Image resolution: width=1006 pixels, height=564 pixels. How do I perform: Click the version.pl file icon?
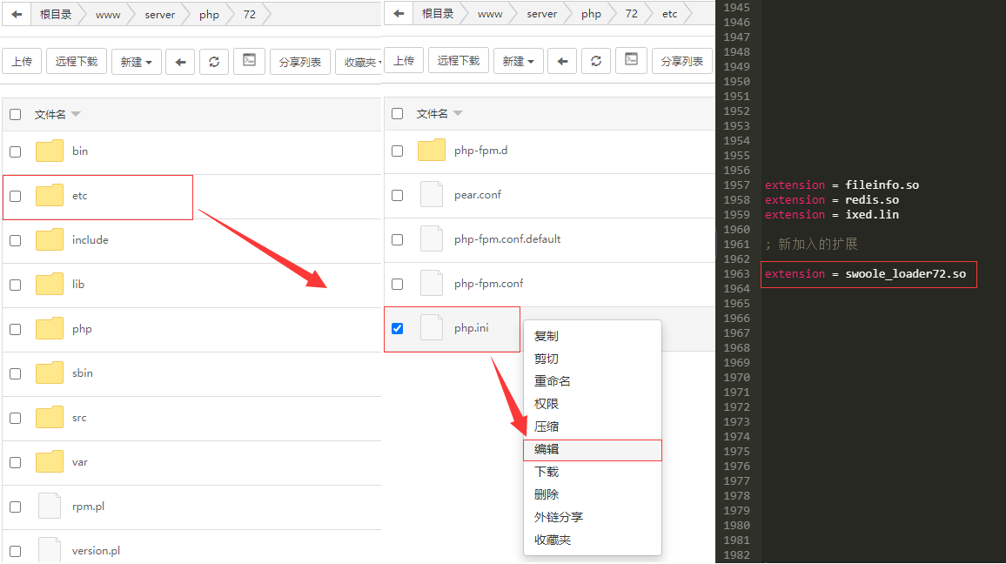click(50, 550)
